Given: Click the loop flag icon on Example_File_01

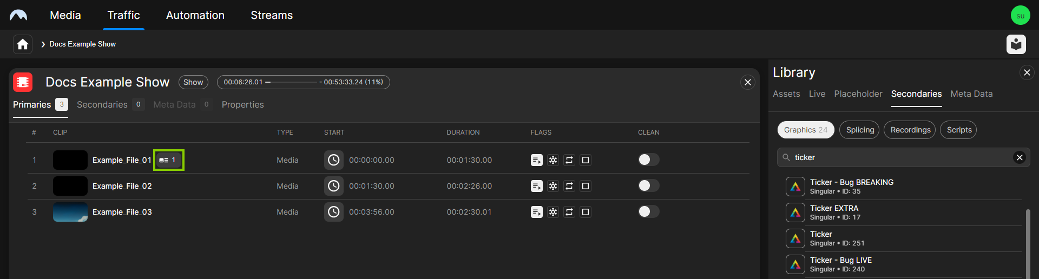Looking at the screenshot, I should [x=569, y=160].
